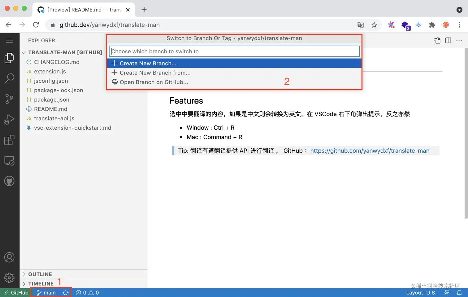Go back in the browser
468x297 pixels.
[8, 25]
